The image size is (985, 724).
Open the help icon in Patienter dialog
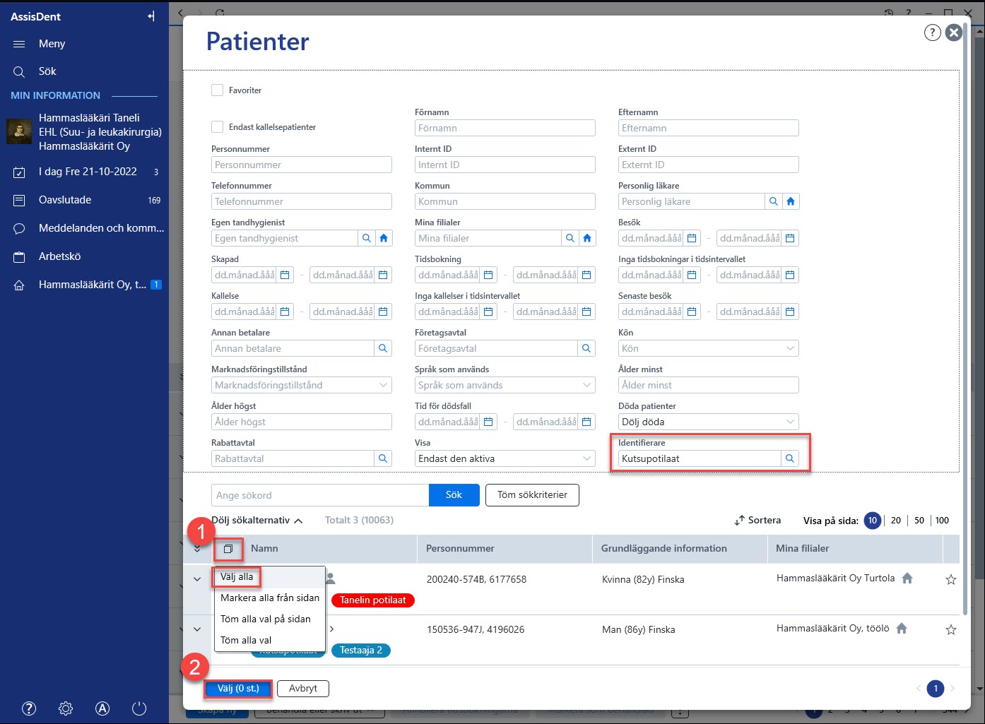[933, 32]
